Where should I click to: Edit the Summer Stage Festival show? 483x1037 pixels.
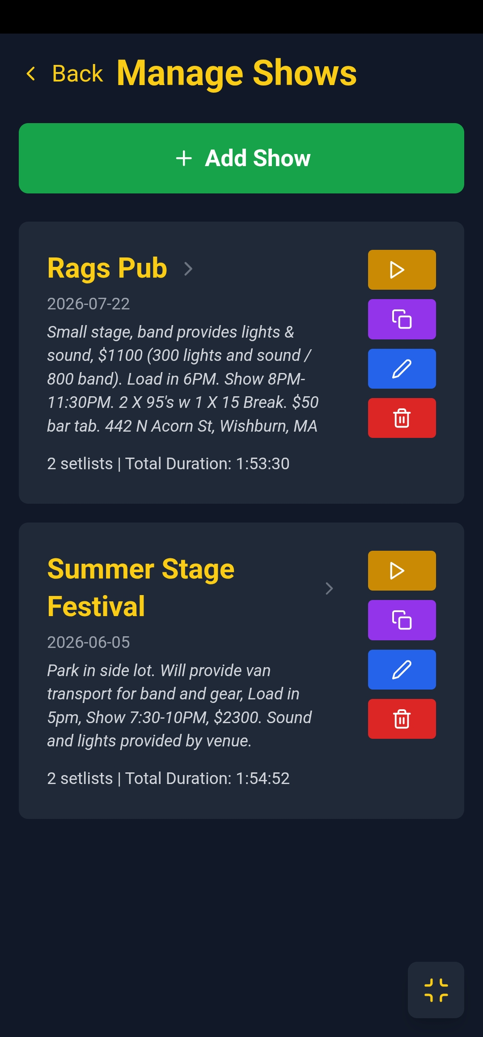pyautogui.click(x=401, y=669)
